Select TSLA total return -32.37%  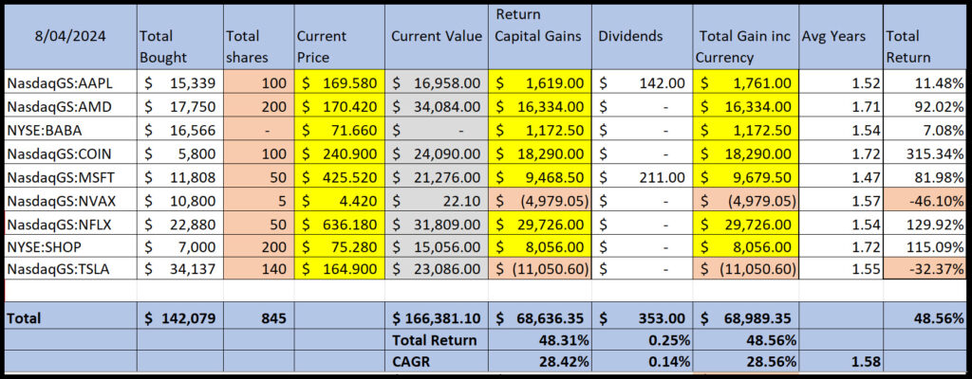click(925, 269)
